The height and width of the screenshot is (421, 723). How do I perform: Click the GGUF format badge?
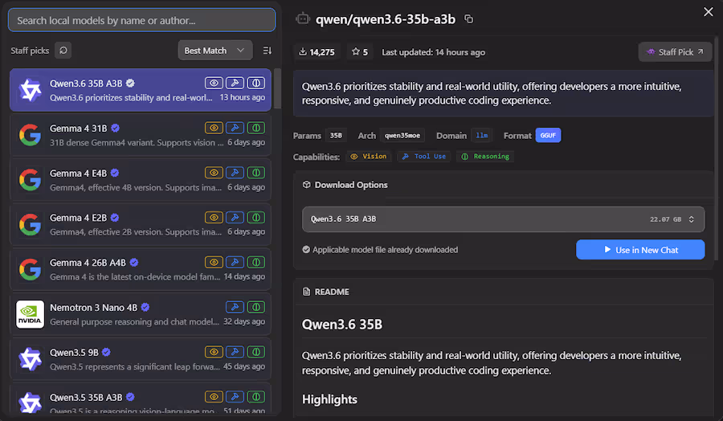click(548, 135)
